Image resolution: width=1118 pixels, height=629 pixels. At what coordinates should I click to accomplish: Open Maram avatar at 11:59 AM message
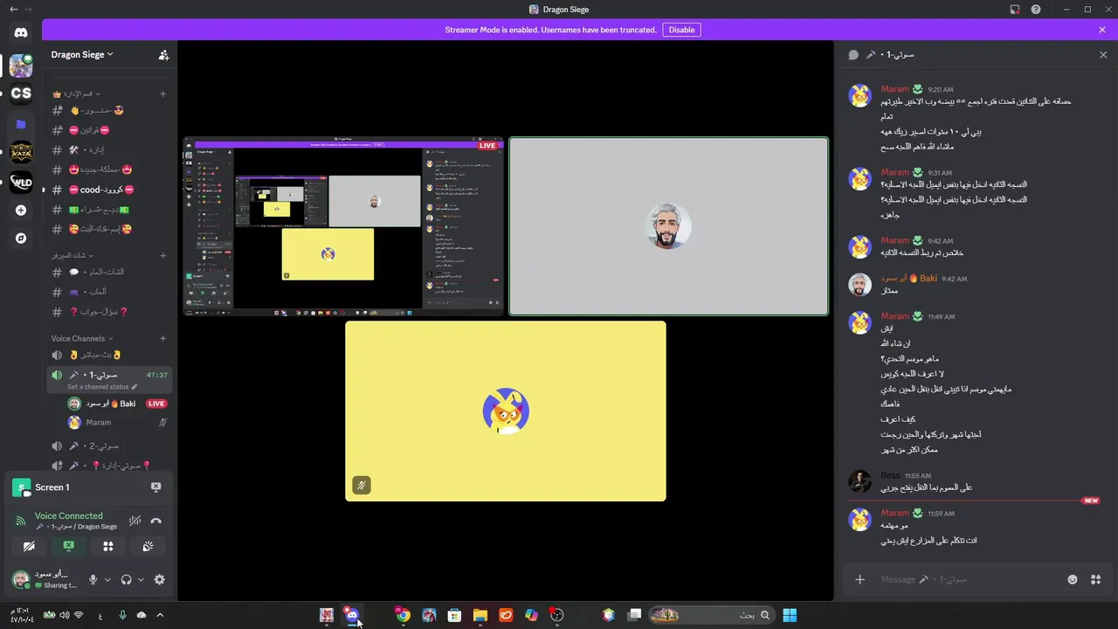[x=860, y=520]
